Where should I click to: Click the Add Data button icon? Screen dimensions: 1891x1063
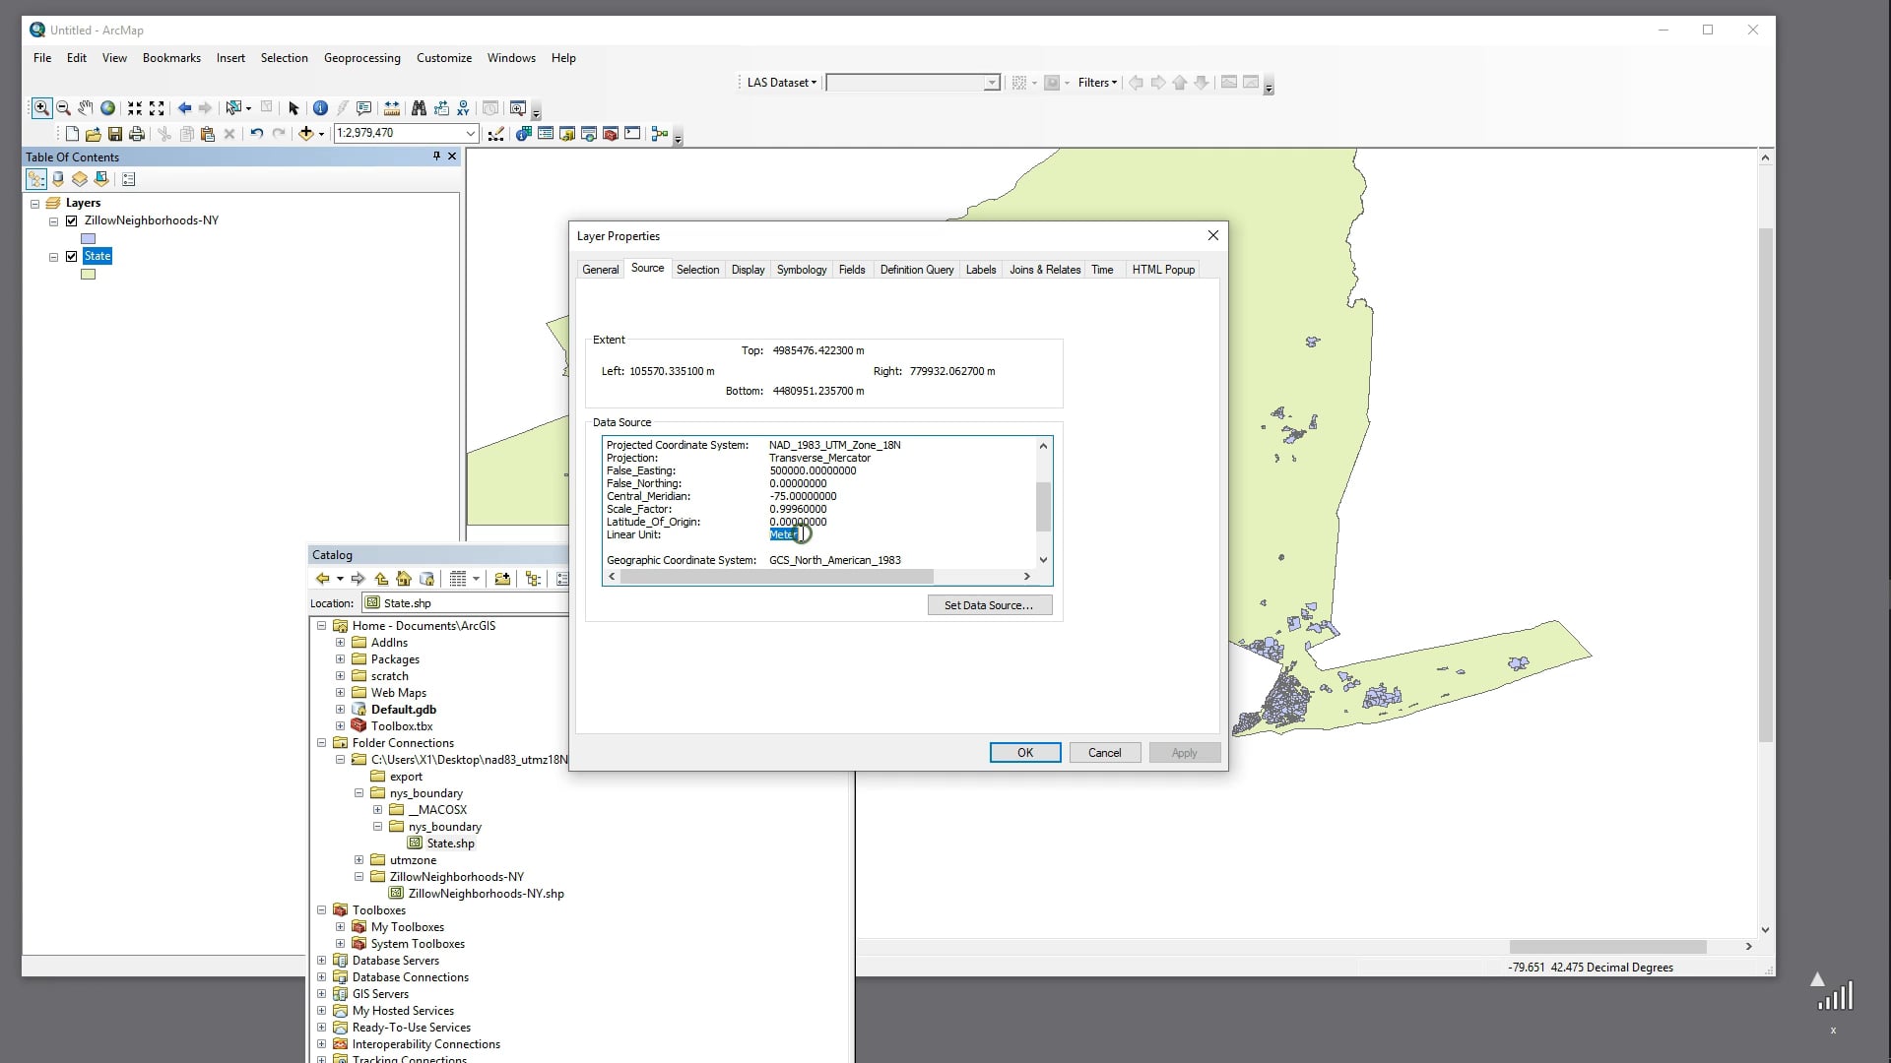tap(306, 134)
